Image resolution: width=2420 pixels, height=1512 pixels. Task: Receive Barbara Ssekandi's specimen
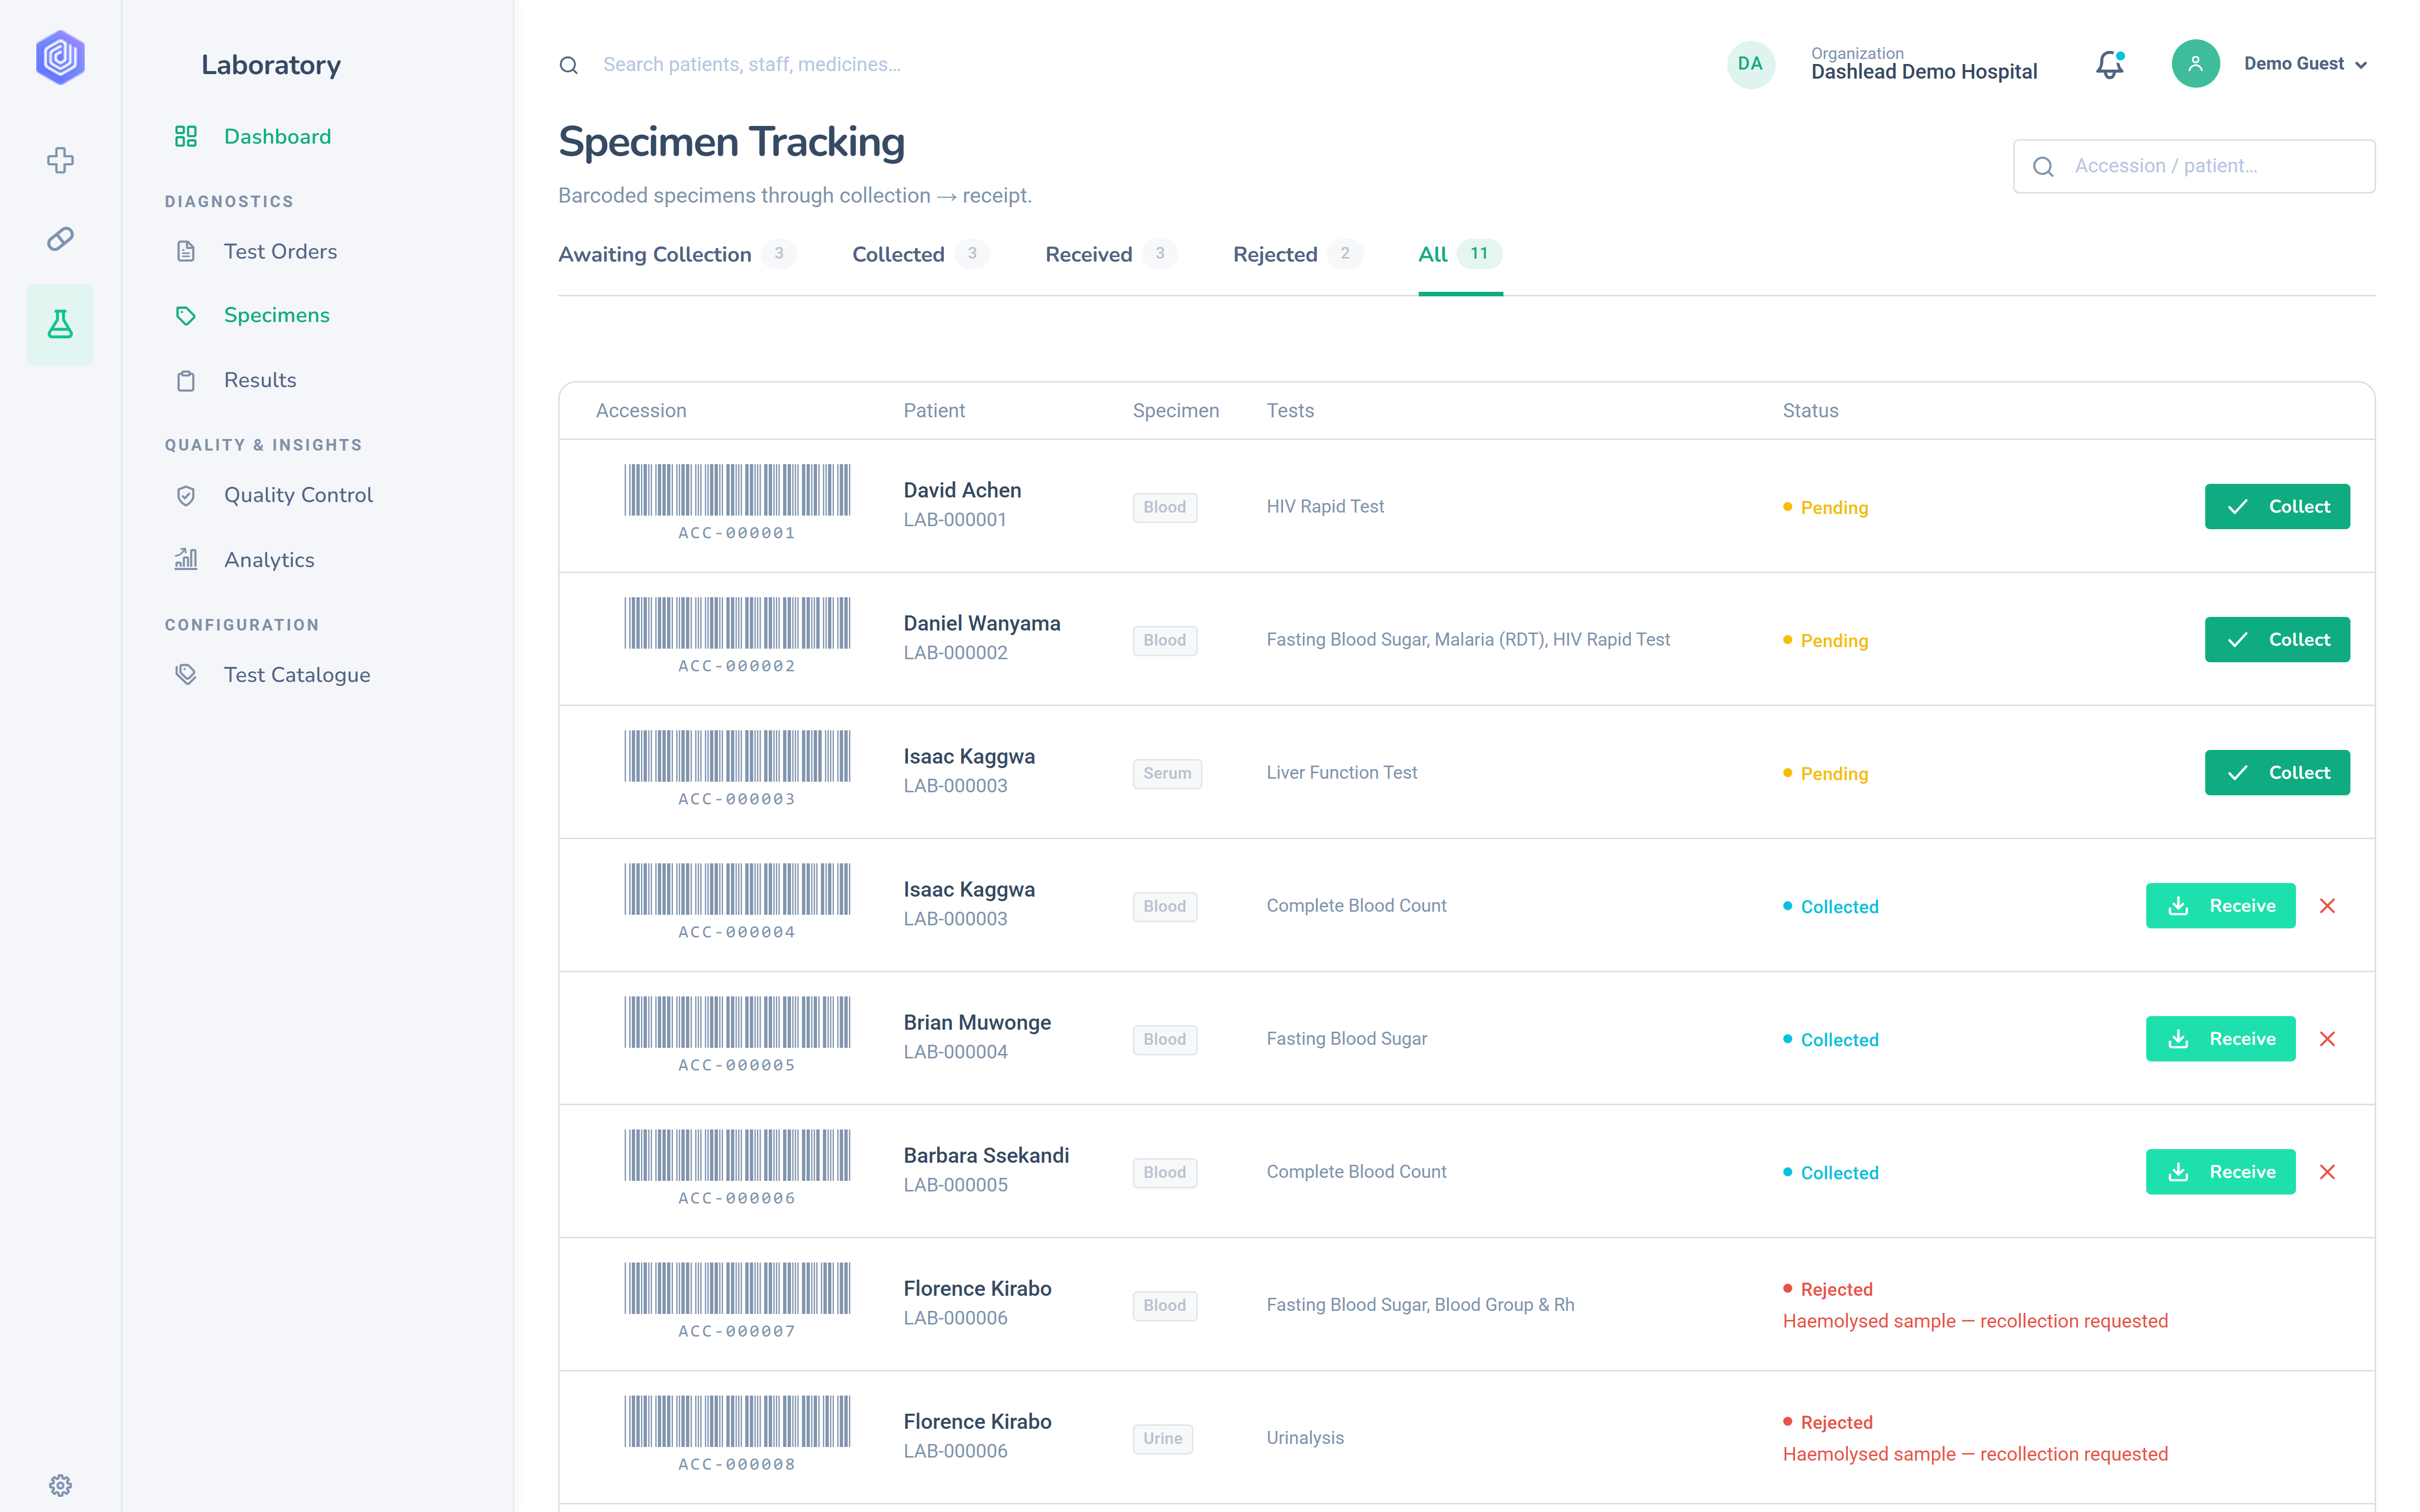coord(2220,1172)
